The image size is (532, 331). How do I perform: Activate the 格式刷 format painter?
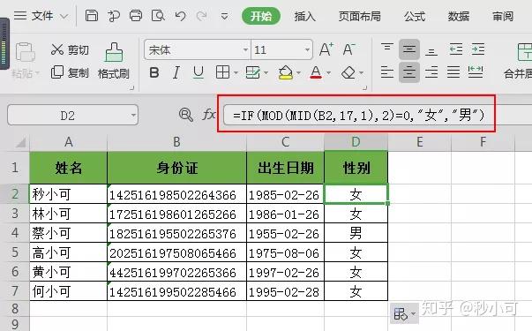(114, 61)
